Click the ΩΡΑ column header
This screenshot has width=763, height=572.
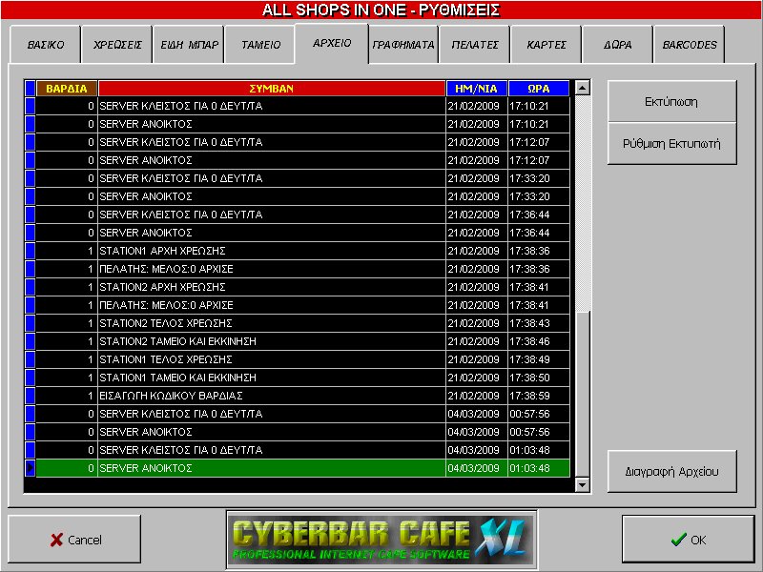point(538,89)
